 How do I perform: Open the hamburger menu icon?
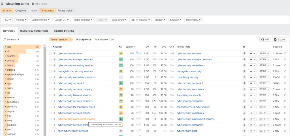(2, 4)
